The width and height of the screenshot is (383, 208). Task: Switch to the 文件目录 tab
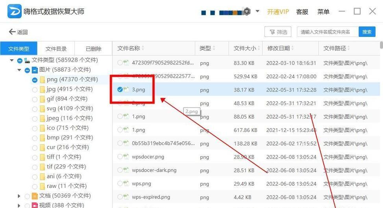pos(56,49)
